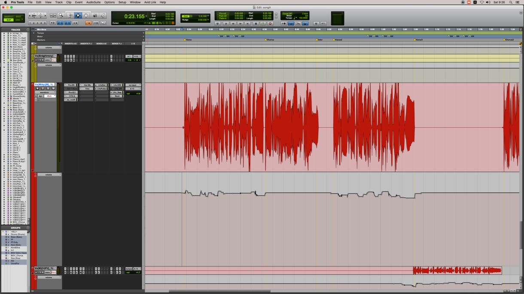Select the Pencil tool
Viewport: 524px width, 294px height.
click(103, 15)
